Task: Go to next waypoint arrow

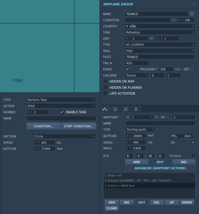Action: tap(156, 117)
